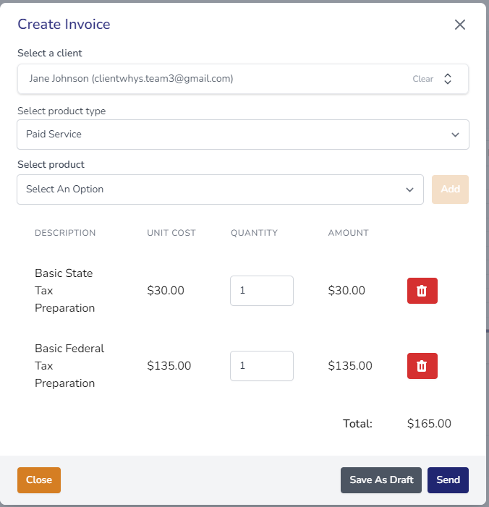Click the product type dropdown chevron

tap(456, 135)
